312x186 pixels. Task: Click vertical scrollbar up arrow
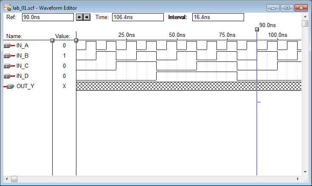(x=305, y=17)
